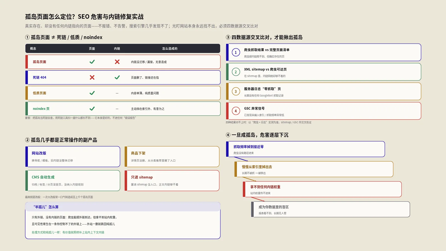Click section heading ③ 四数据源交叉比对

pos(264,37)
